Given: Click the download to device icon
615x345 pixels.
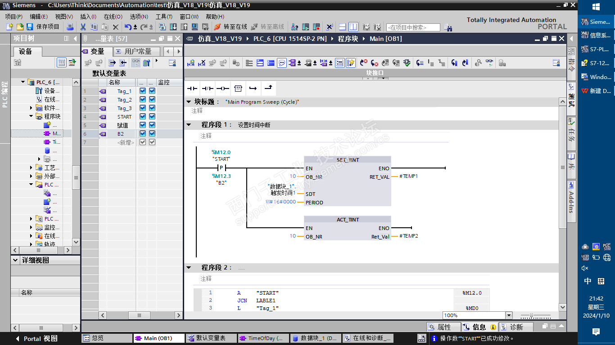Looking at the screenshot, I should [x=173, y=27].
